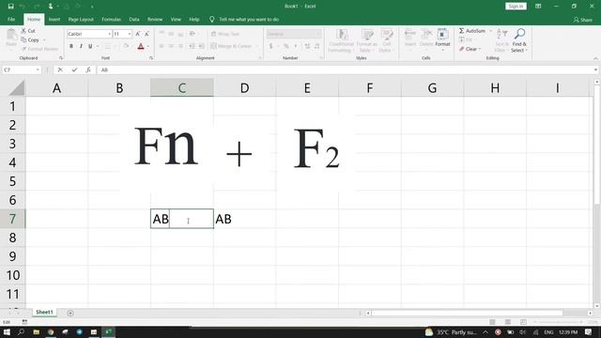This screenshot has height=338, width=601.
Task: Select the Sheet1 tab
Action: click(x=44, y=313)
